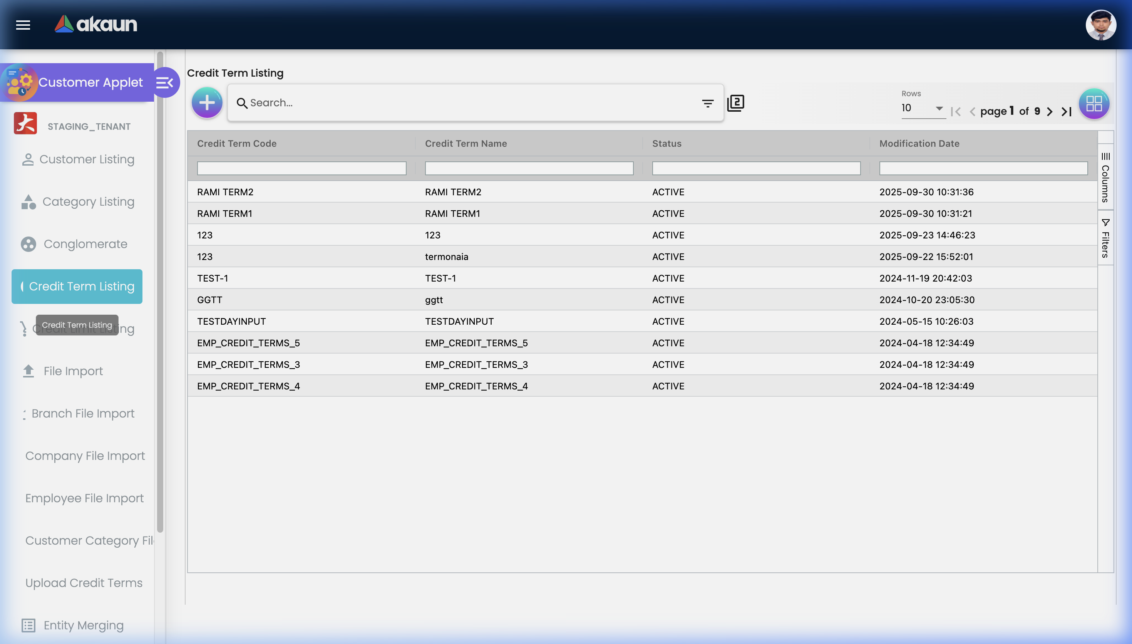Open the add new credit term button
The image size is (1132, 644).
coord(206,102)
